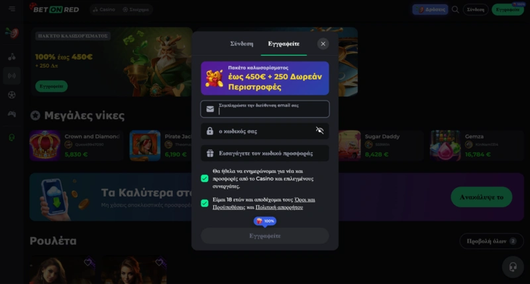The height and width of the screenshot is (284, 530).
Task: Click the dartboard promo sidebar icon
Action: coord(12,32)
